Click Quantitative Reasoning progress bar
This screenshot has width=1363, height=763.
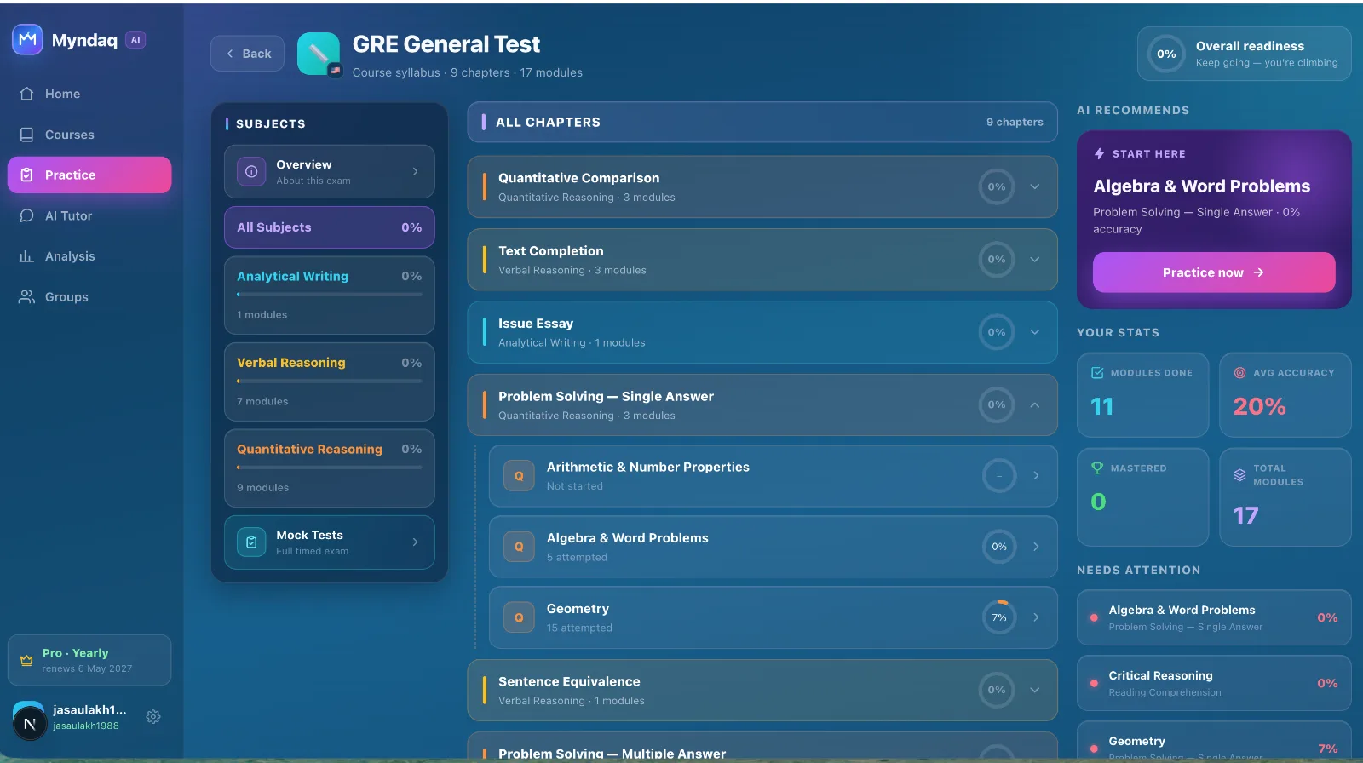[x=330, y=467]
